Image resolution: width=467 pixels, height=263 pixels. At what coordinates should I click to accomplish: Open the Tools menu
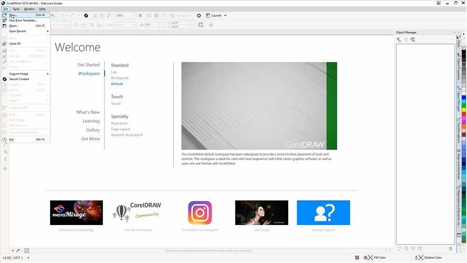pos(16,9)
